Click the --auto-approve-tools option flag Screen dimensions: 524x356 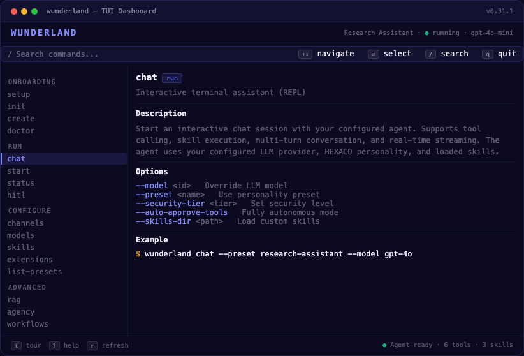click(182, 212)
